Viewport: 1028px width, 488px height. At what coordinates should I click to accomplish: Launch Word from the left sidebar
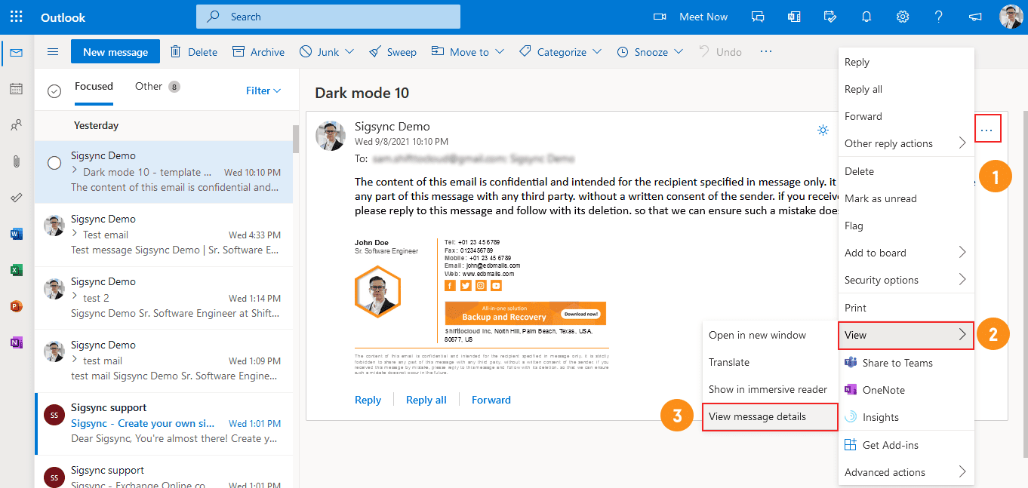(16, 234)
